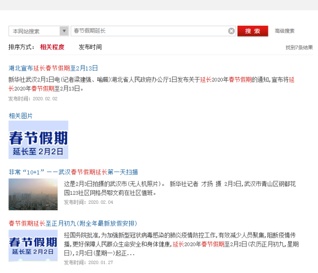Click the thumbnail beside the 正月初九 article

tap(33, 246)
